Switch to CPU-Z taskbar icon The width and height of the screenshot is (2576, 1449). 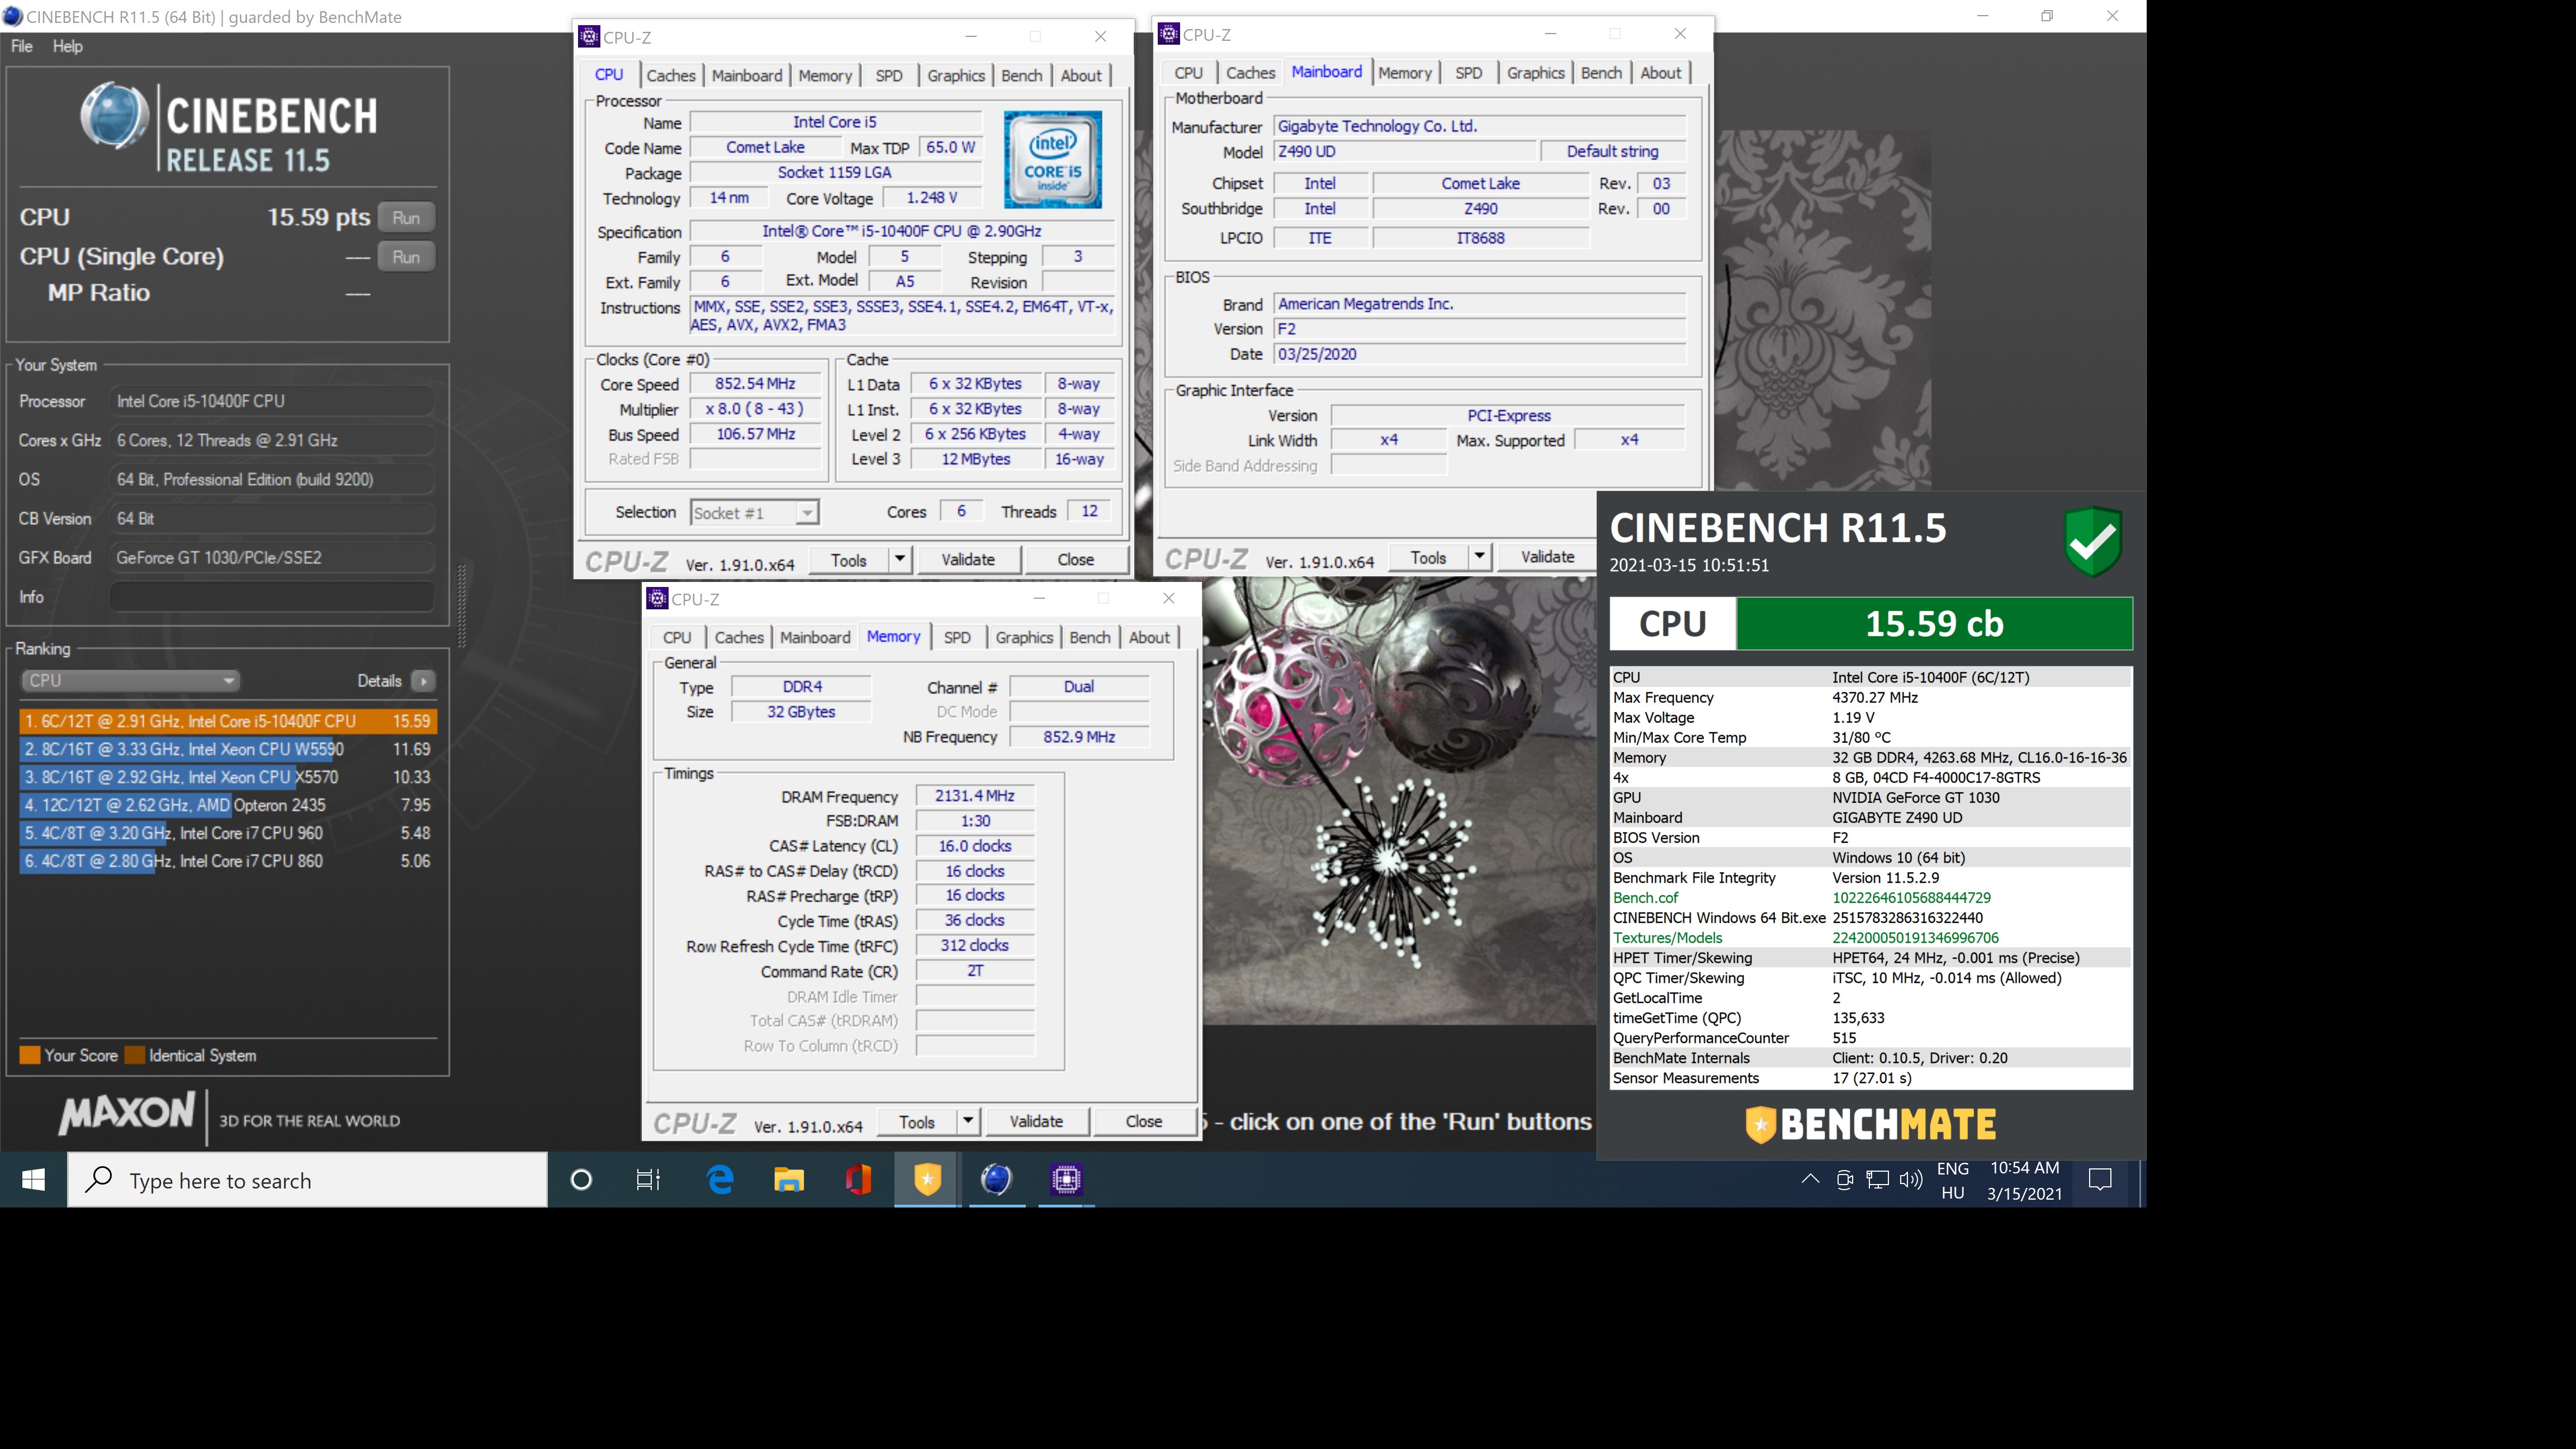click(1066, 1180)
